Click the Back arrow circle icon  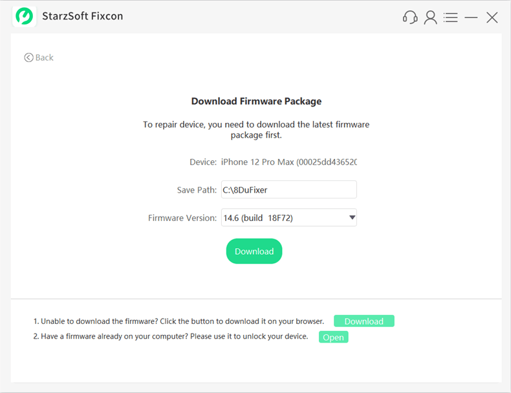[x=28, y=58]
